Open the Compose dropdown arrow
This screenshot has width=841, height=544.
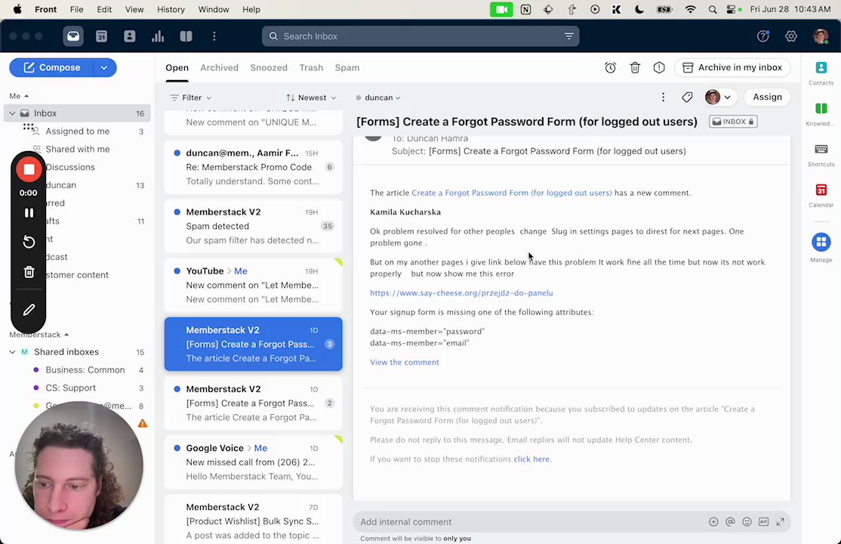104,68
